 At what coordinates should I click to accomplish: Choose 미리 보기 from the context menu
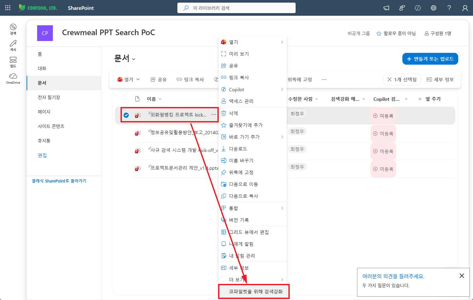point(253,54)
